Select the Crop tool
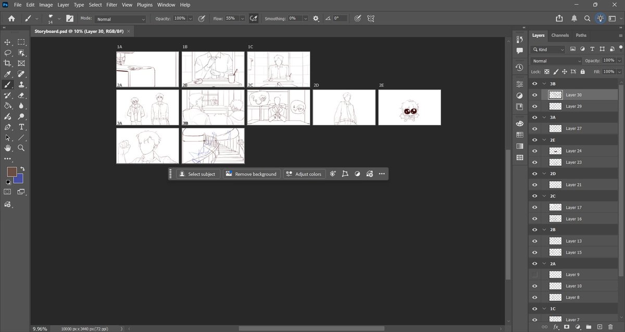This screenshot has width=625, height=332. (x=8, y=63)
